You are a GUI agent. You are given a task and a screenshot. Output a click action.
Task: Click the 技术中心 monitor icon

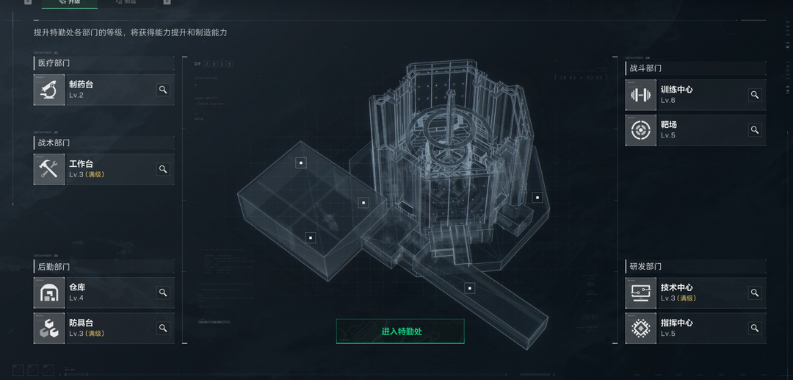641,293
